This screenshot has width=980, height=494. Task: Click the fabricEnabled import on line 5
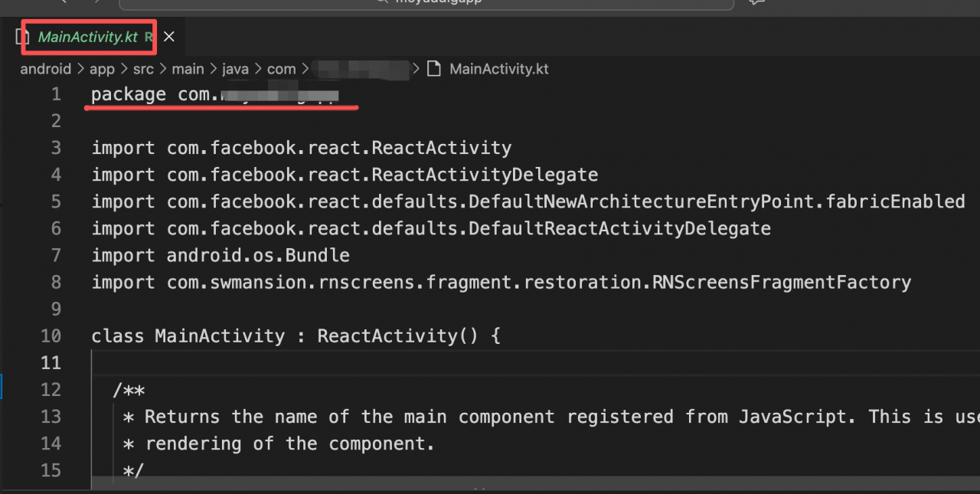click(528, 201)
